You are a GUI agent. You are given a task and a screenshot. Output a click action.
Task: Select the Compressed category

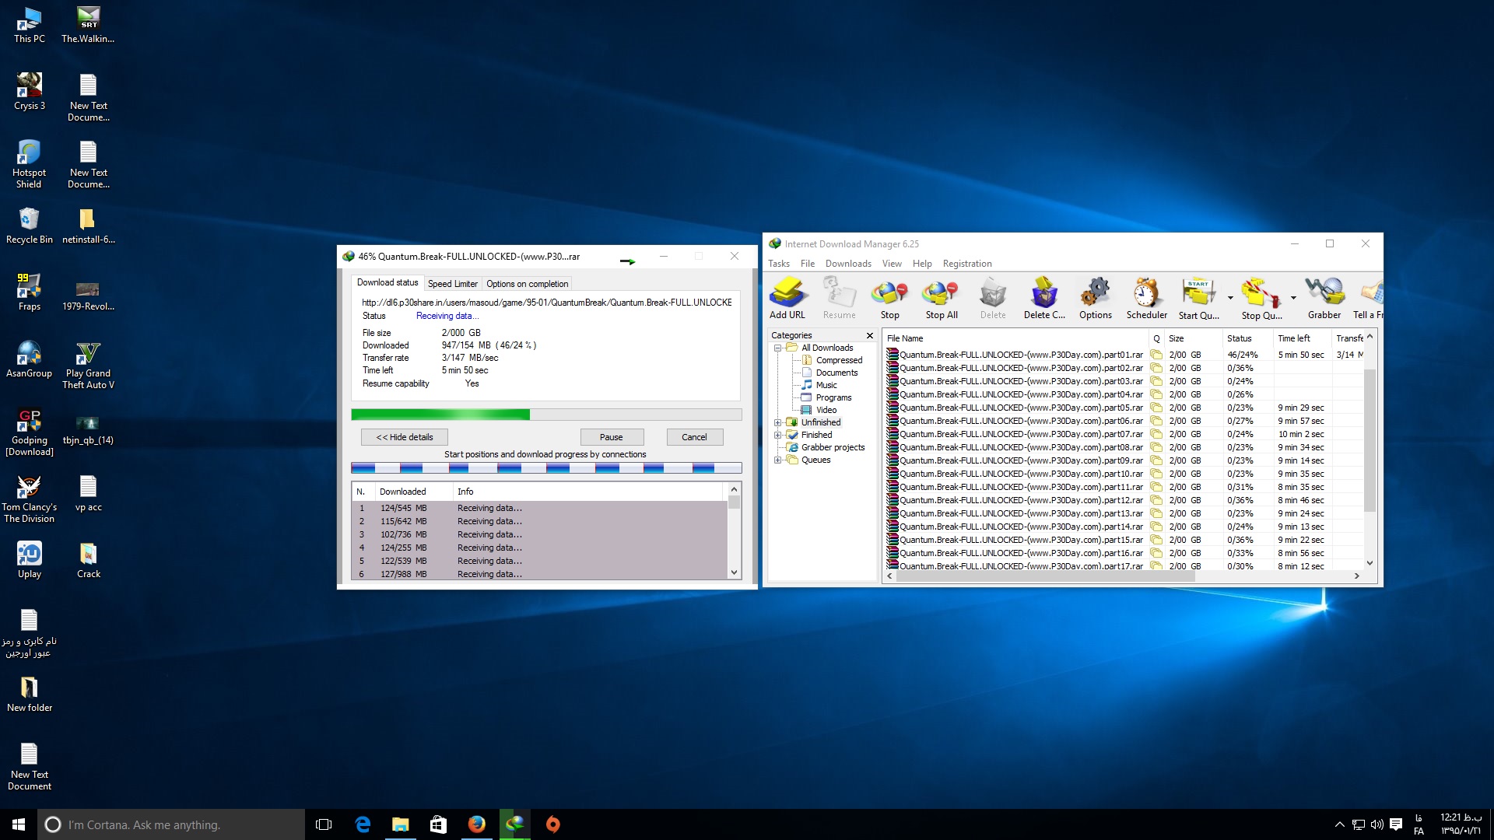tap(839, 360)
